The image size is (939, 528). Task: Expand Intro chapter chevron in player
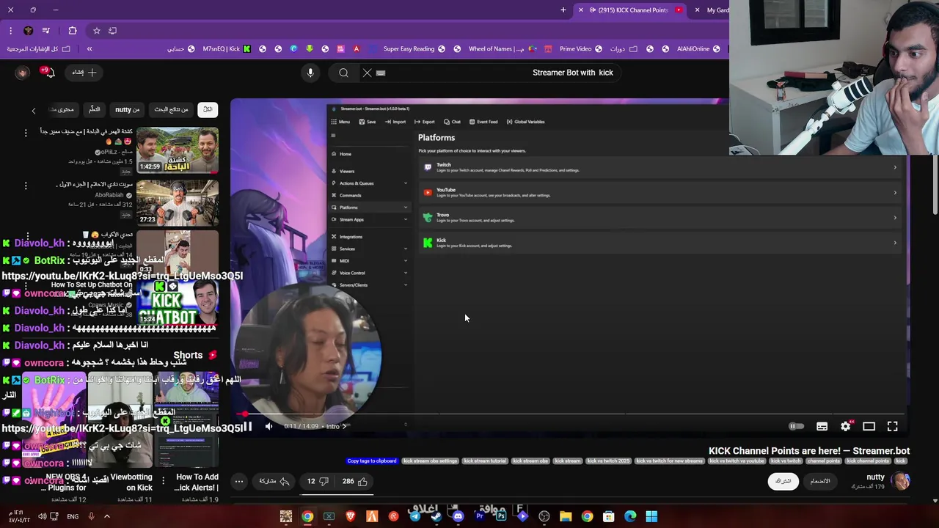coord(344,426)
